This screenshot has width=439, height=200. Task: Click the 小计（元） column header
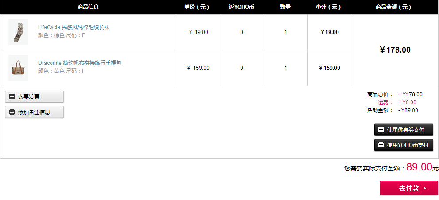coord(328,7)
